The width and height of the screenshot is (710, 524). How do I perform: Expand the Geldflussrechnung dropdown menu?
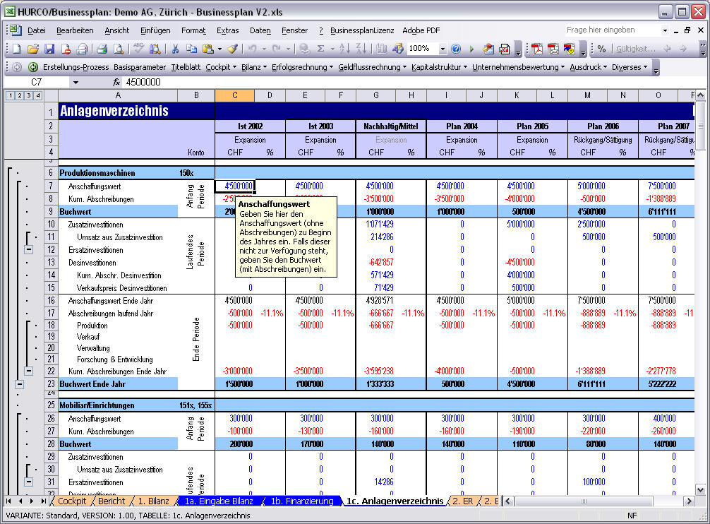point(372,67)
